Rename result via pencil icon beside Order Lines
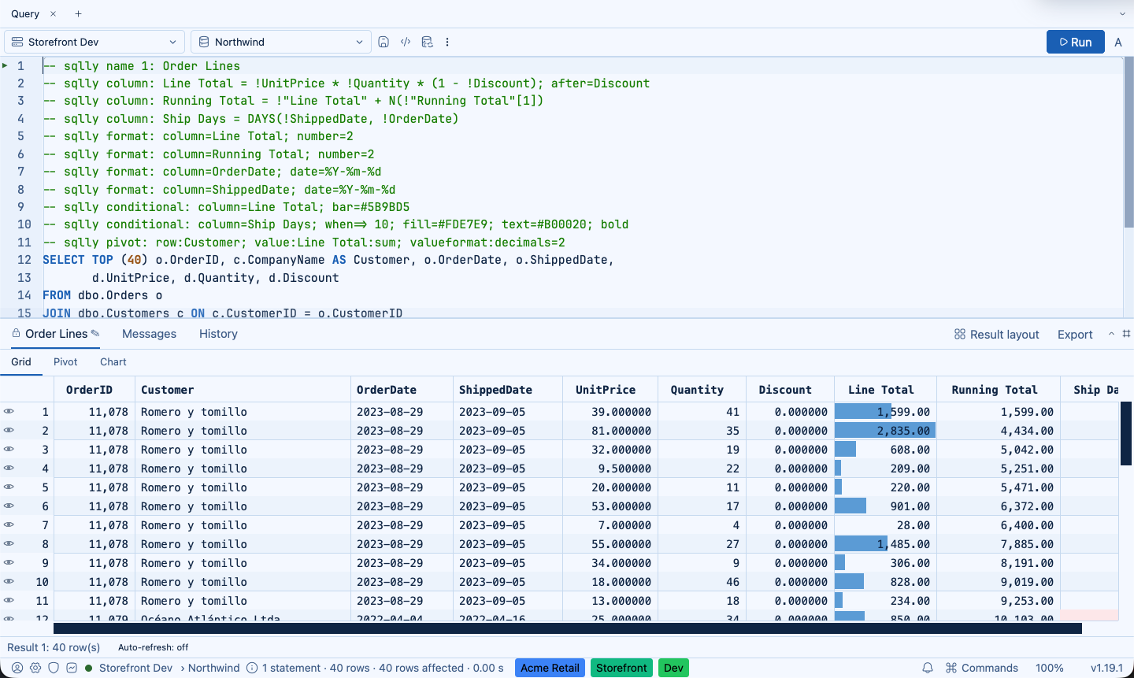 95,333
